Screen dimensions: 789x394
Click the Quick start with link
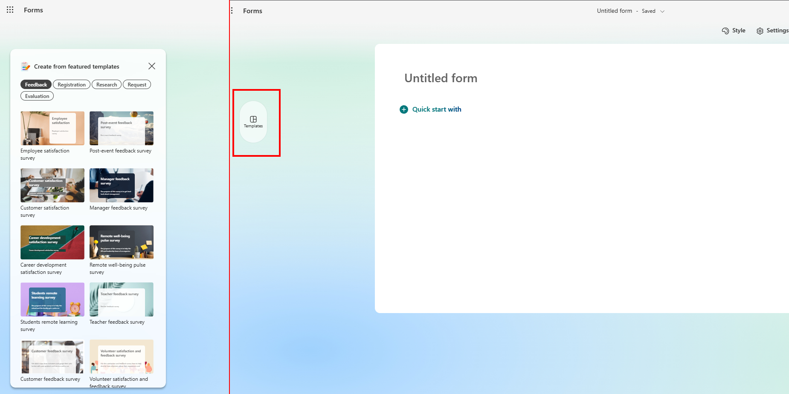pyautogui.click(x=437, y=109)
